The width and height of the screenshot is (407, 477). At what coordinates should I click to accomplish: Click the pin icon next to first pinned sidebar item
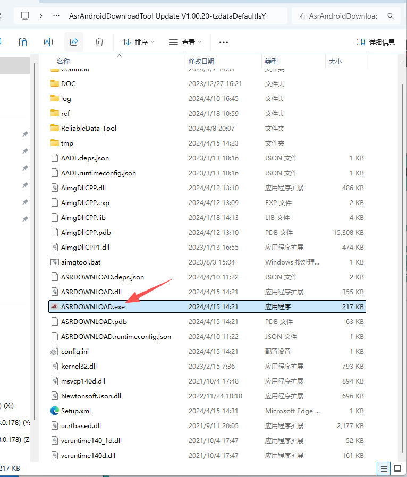click(24, 134)
